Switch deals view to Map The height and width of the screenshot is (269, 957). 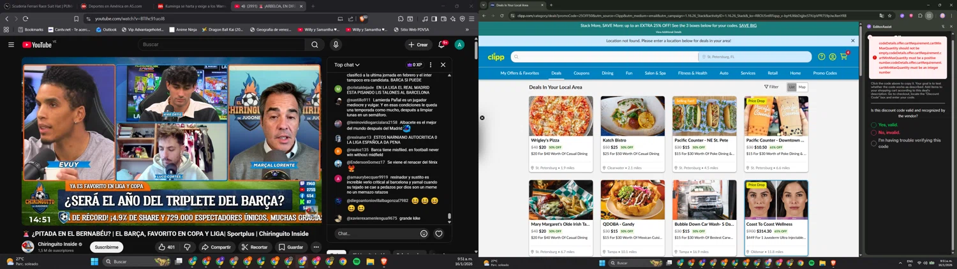[x=802, y=87]
